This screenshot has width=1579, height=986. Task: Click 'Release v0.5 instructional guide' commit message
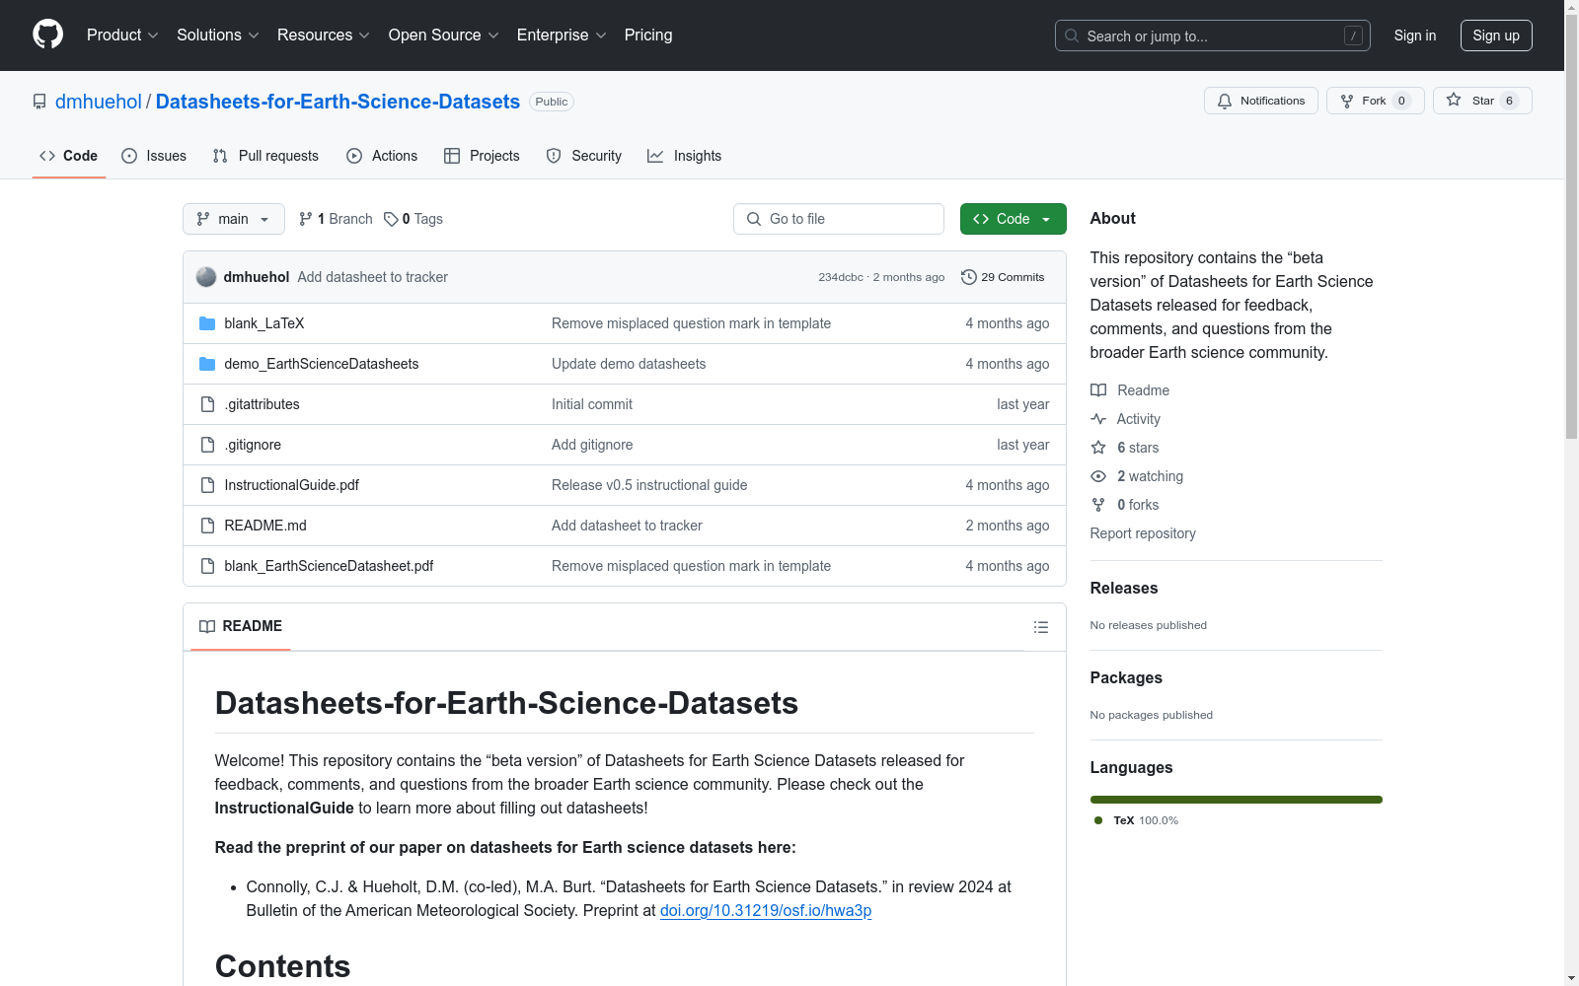pyautogui.click(x=649, y=485)
